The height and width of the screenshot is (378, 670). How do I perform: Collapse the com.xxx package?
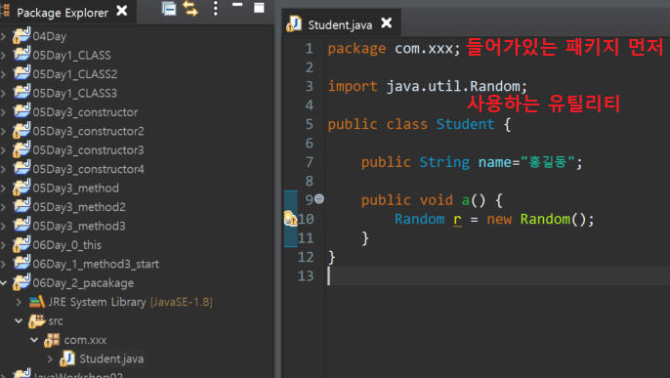pyautogui.click(x=34, y=340)
